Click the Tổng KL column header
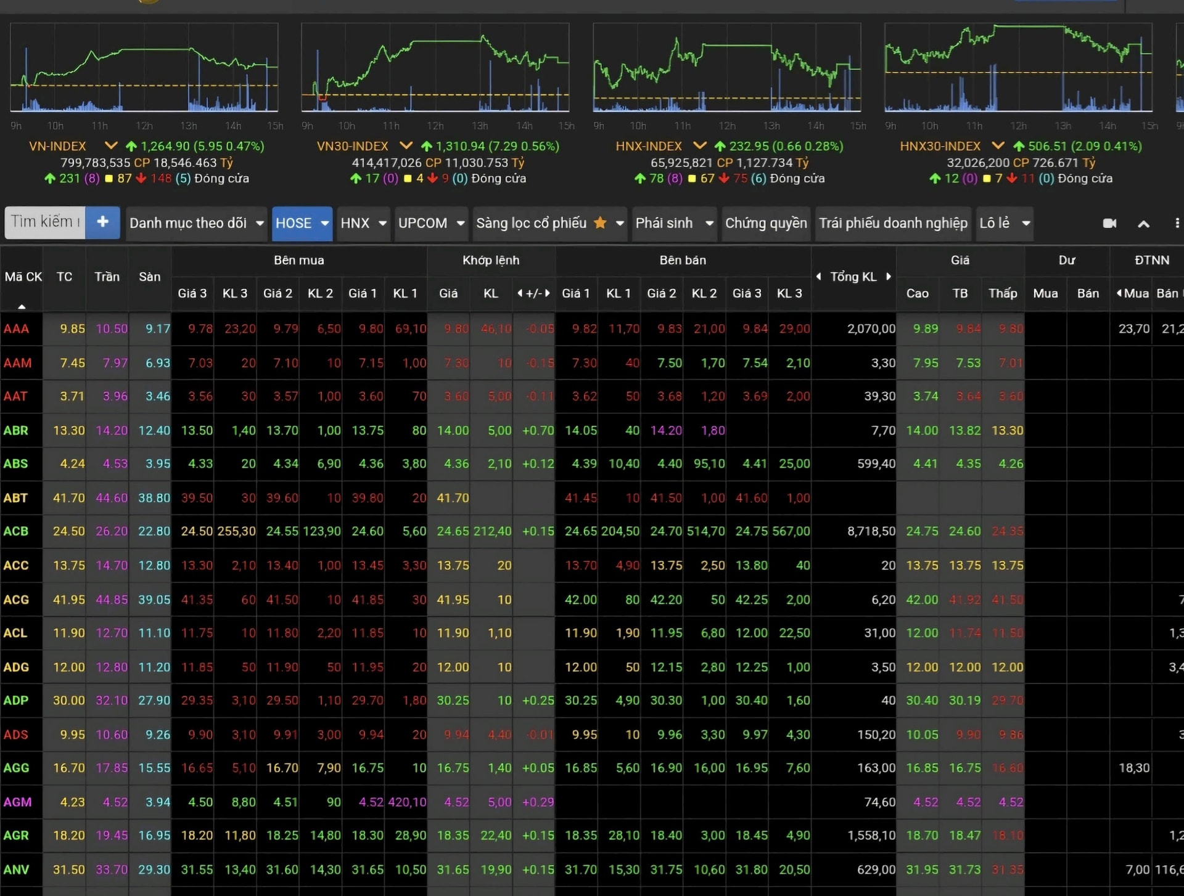The width and height of the screenshot is (1184, 896). pos(853,276)
